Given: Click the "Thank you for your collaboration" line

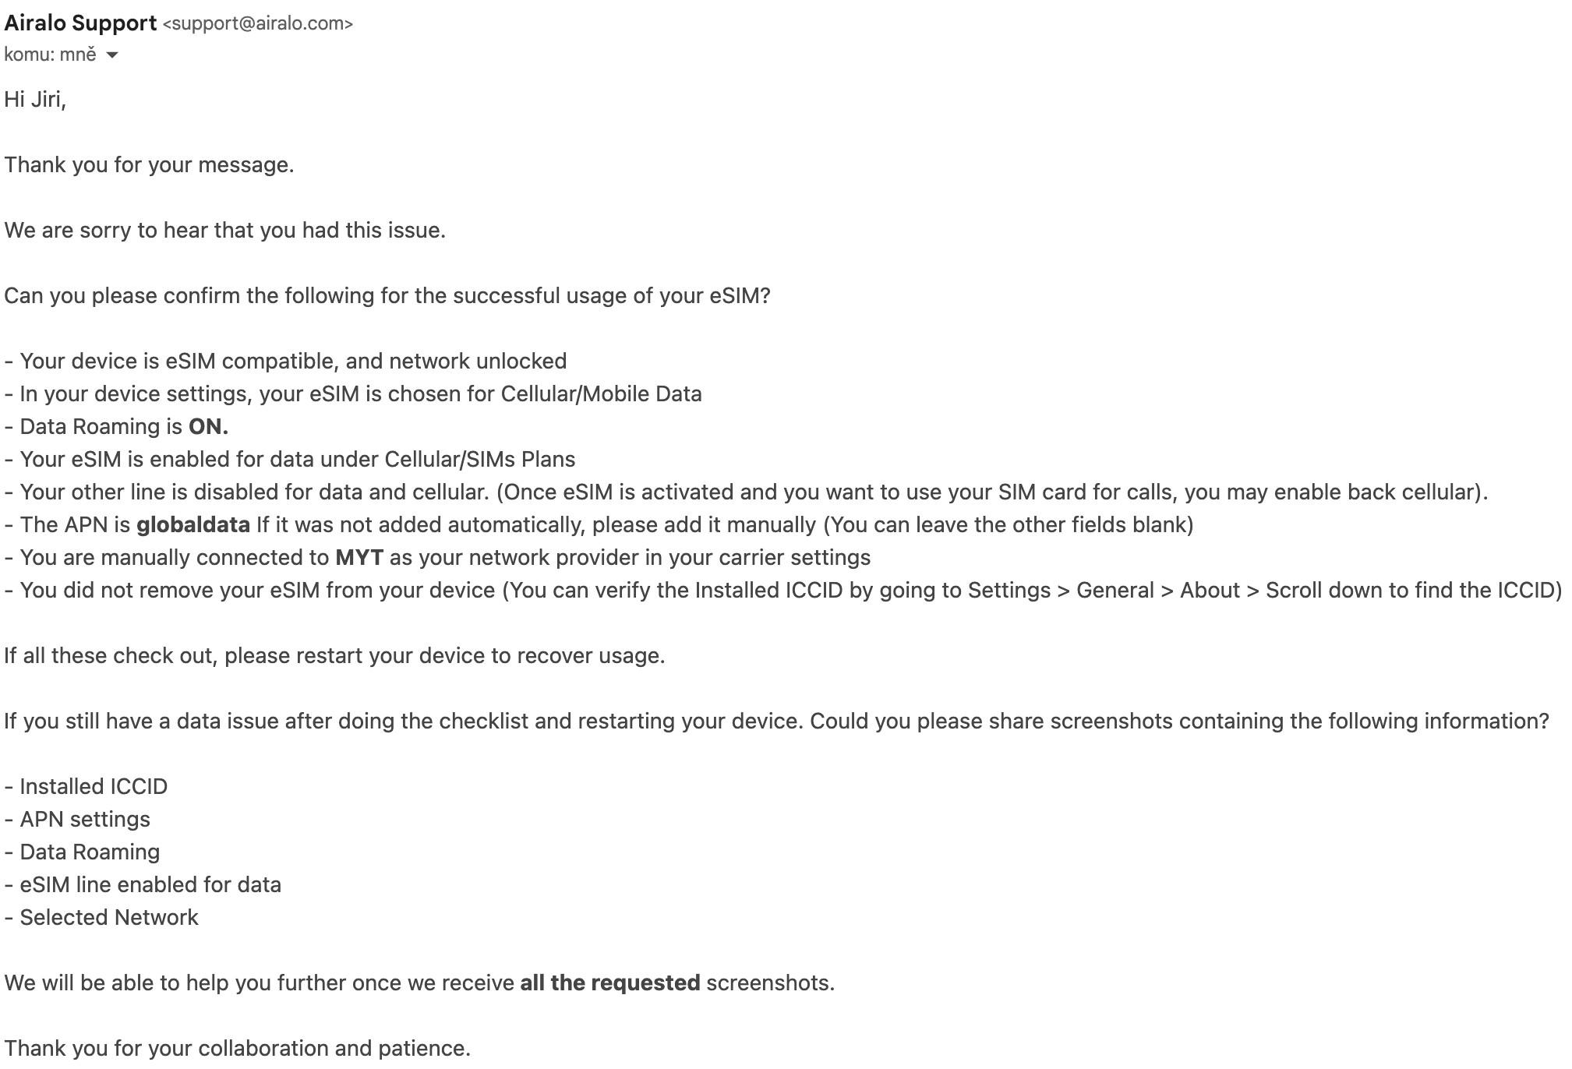Looking at the screenshot, I should pos(237,1049).
